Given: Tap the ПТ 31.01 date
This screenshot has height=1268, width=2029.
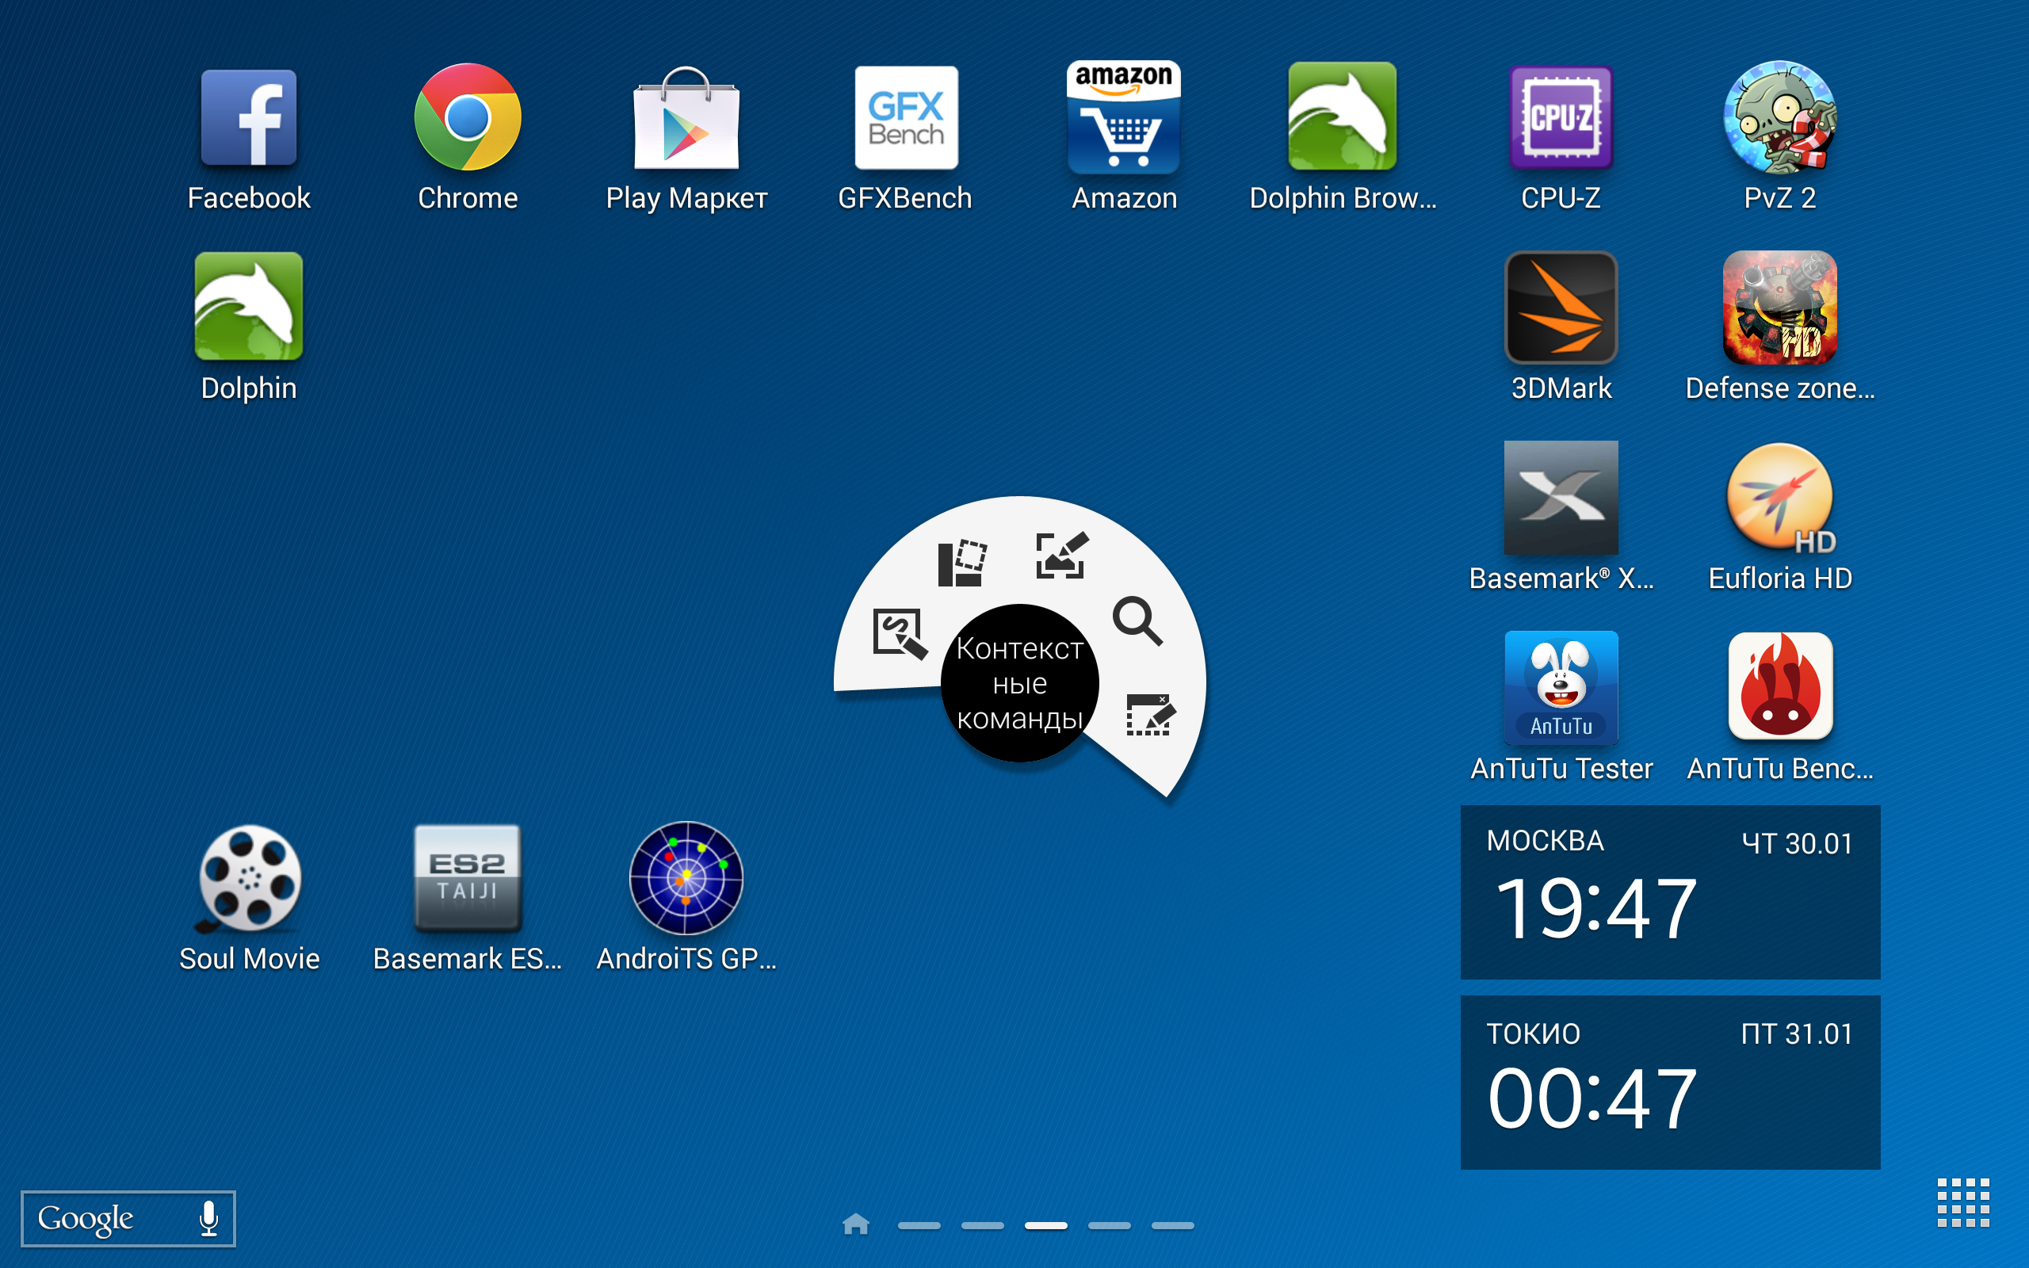Looking at the screenshot, I should pyautogui.click(x=1797, y=1034).
